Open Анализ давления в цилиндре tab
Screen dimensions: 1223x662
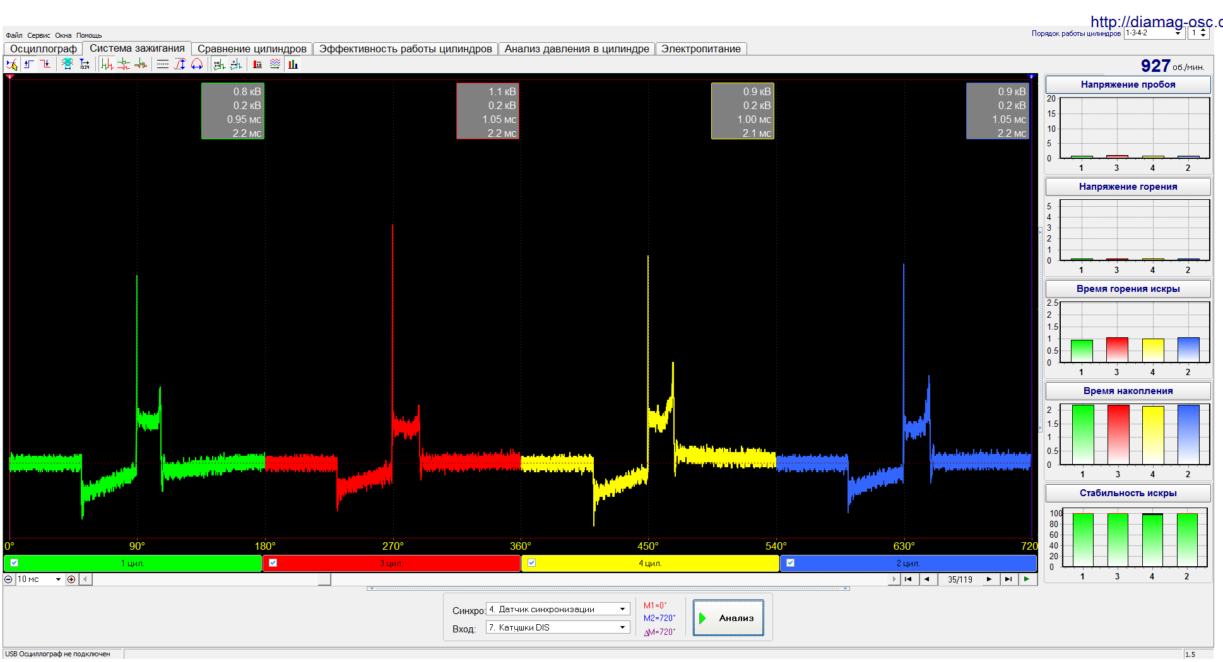tap(577, 49)
